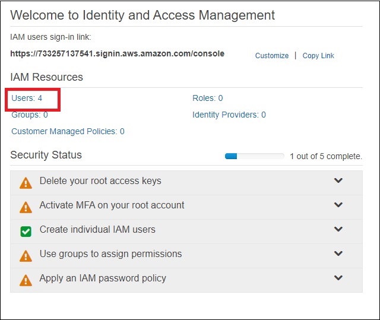Viewport: 380px width, 320px height.
Task: Open the Users: 4 link
Action: 27,98
